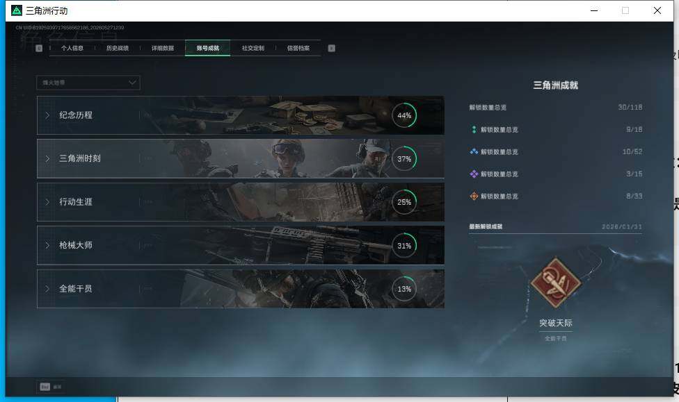This screenshot has width=679, height=402.
Task: Click the 三角洲成就 heading
Action: pyautogui.click(x=556, y=85)
